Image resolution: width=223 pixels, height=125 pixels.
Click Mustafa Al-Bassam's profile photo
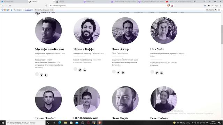point(48,31)
